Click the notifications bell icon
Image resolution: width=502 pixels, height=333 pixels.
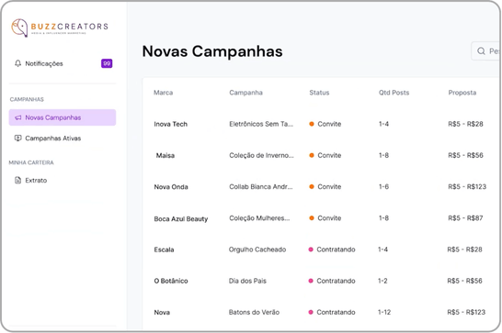[x=18, y=63]
